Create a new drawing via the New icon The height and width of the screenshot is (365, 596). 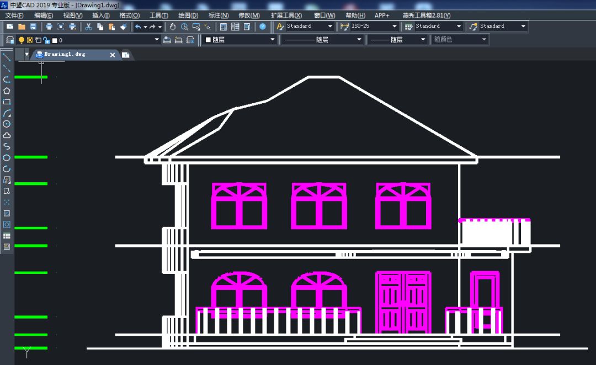click(x=10, y=27)
